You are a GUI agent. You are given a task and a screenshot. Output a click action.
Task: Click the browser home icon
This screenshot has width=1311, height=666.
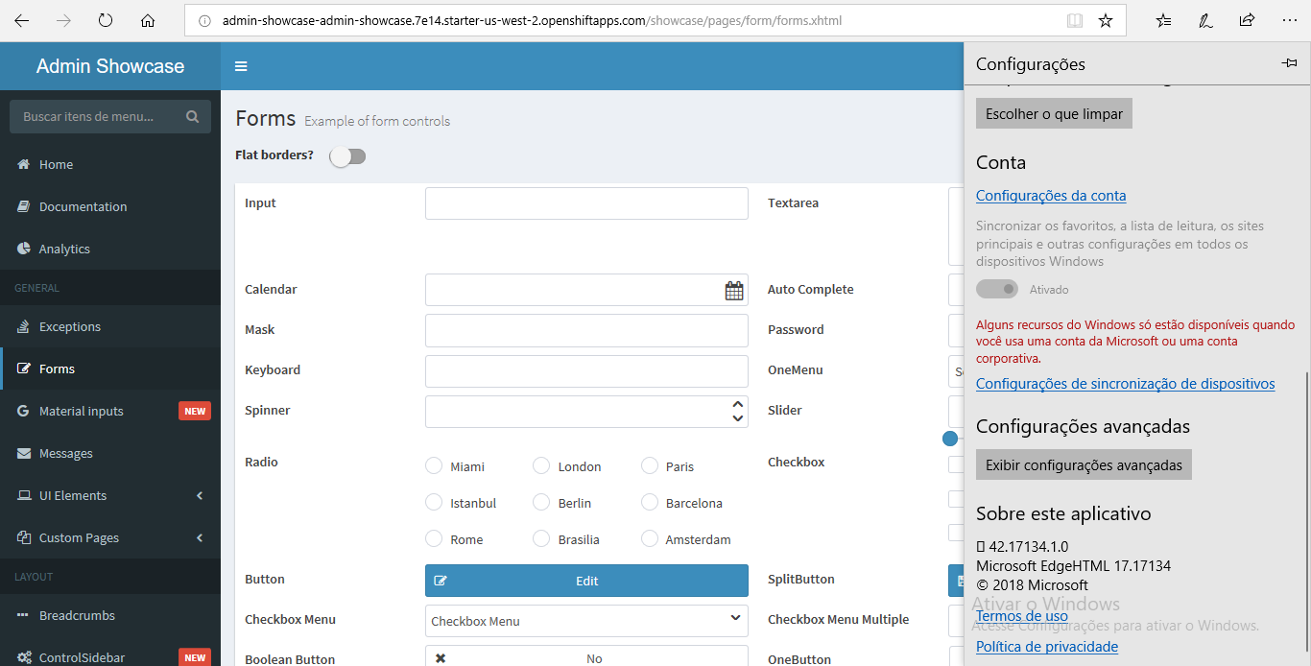pos(148,20)
